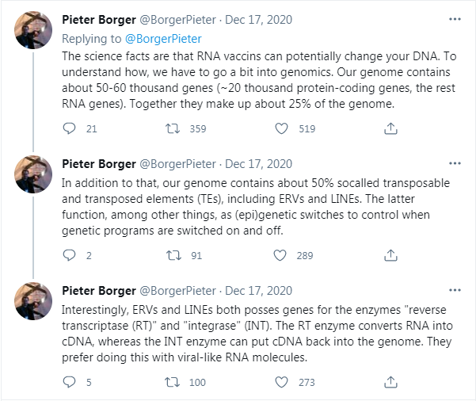Reply to the reverse transcriptase tweet

pos(69,382)
